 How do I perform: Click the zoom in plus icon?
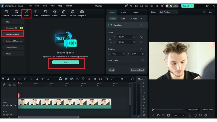tap(132, 79)
